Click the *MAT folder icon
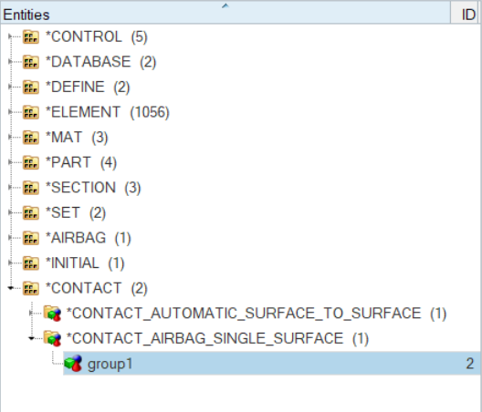Screen dimensions: 482x412 click(31, 138)
